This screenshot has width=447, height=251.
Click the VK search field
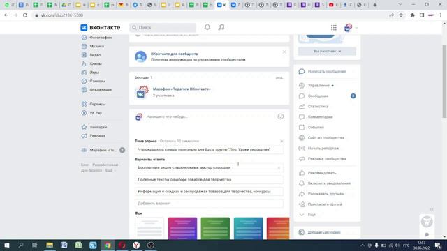coord(163,28)
